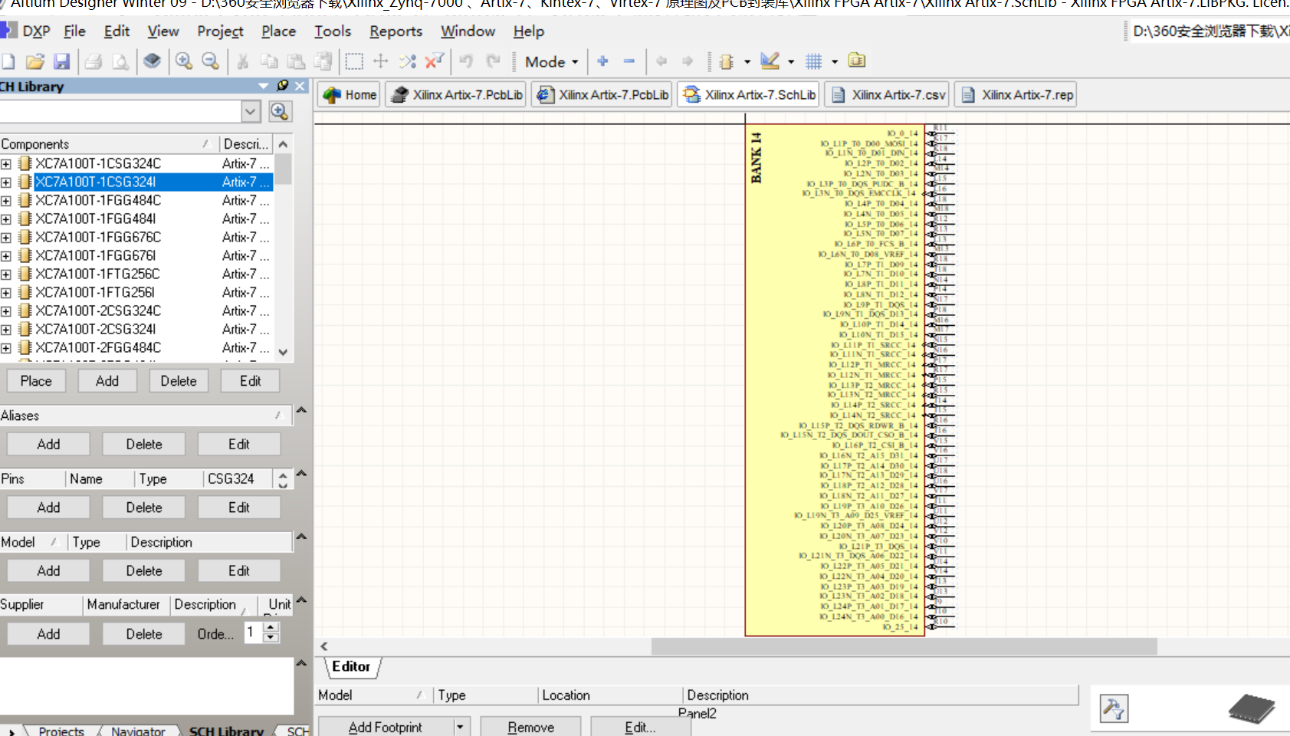Open the Home tab
Image resolution: width=1290 pixels, height=736 pixels.
pyautogui.click(x=350, y=95)
